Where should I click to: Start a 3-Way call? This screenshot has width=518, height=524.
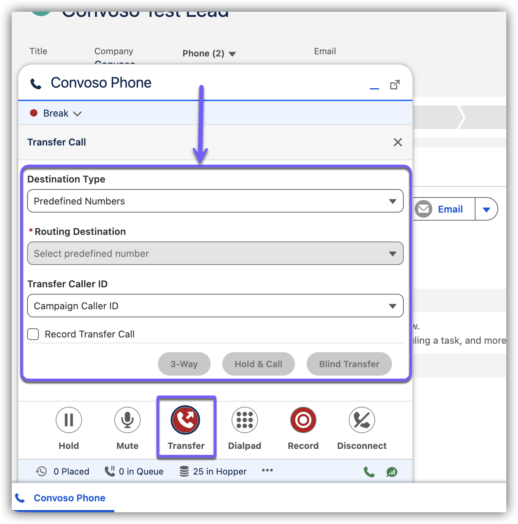184,364
